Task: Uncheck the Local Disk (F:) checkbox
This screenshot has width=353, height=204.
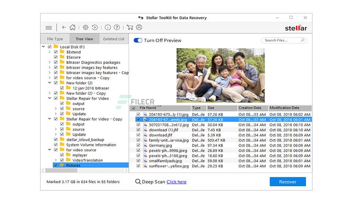Action: (x=49, y=47)
